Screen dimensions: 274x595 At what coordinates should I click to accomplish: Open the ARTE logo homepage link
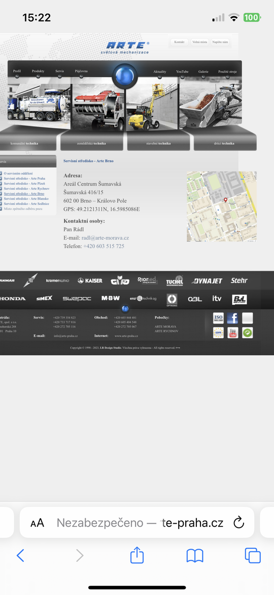point(125,47)
